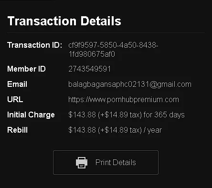Screen dimensions: 212x188
Task: Click the Member ID label
Action: 26,69
